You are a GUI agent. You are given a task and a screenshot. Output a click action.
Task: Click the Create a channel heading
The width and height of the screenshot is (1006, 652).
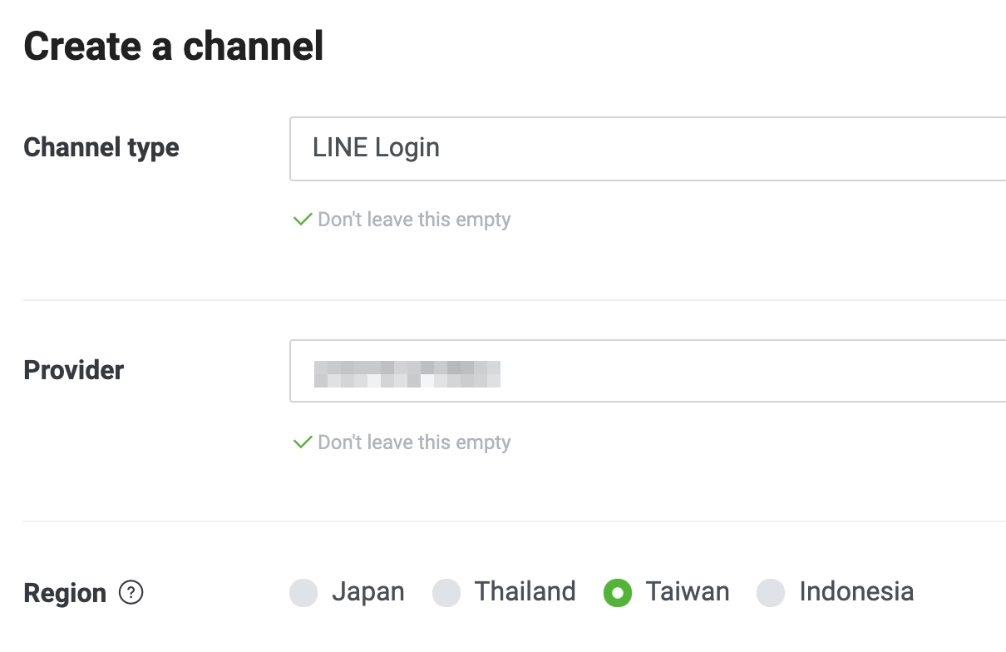point(174,47)
